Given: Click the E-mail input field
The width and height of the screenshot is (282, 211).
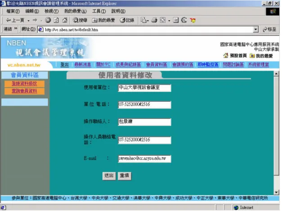Looking at the screenshot, I should pyautogui.click(x=144, y=159).
